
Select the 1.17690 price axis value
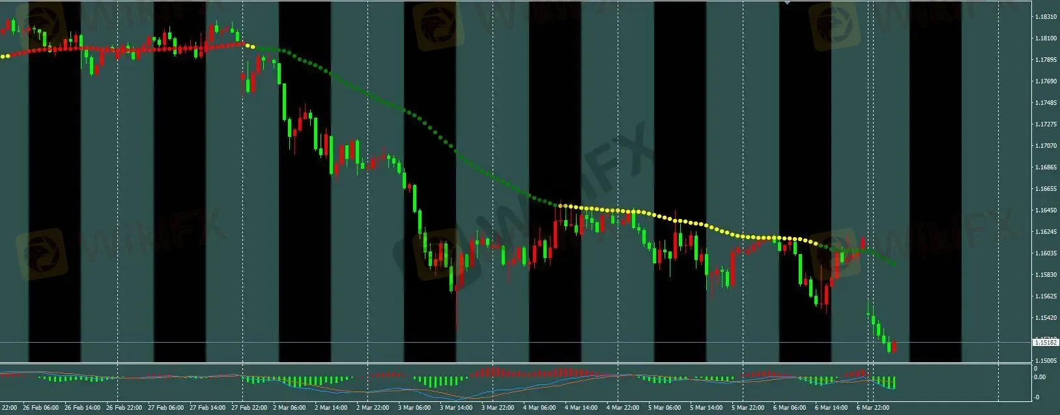click(x=1045, y=81)
